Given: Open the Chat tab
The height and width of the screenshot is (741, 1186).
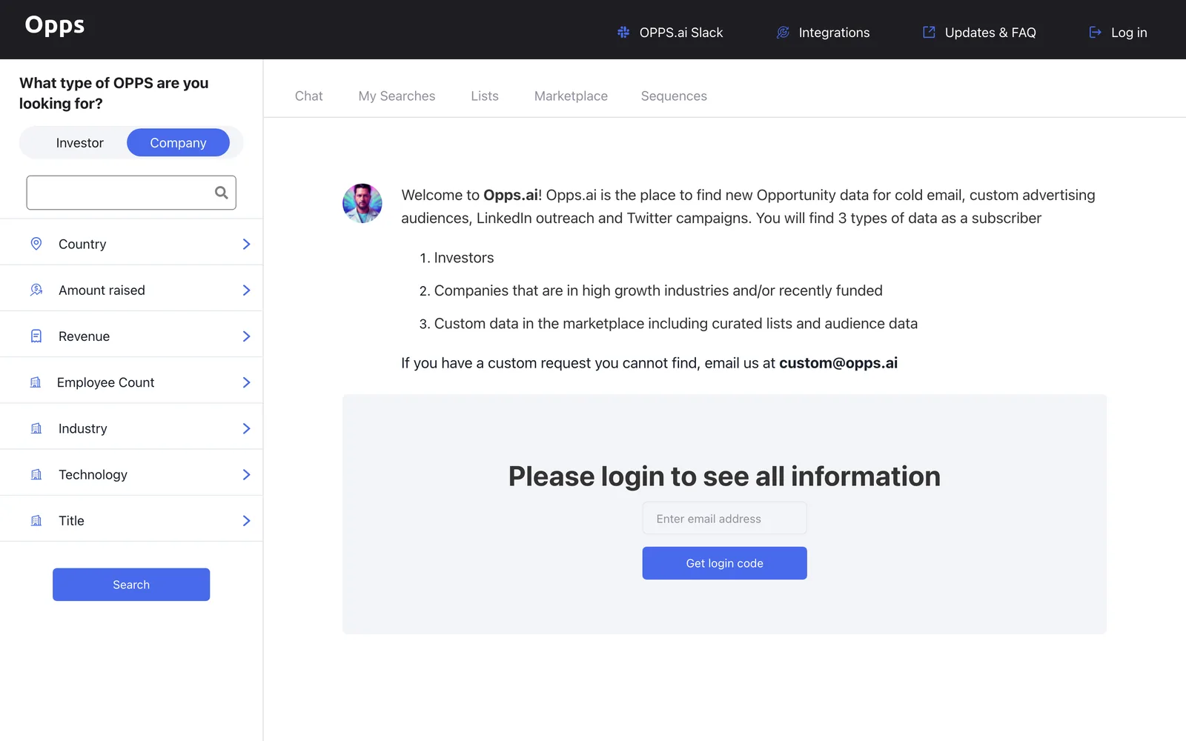Looking at the screenshot, I should point(309,96).
